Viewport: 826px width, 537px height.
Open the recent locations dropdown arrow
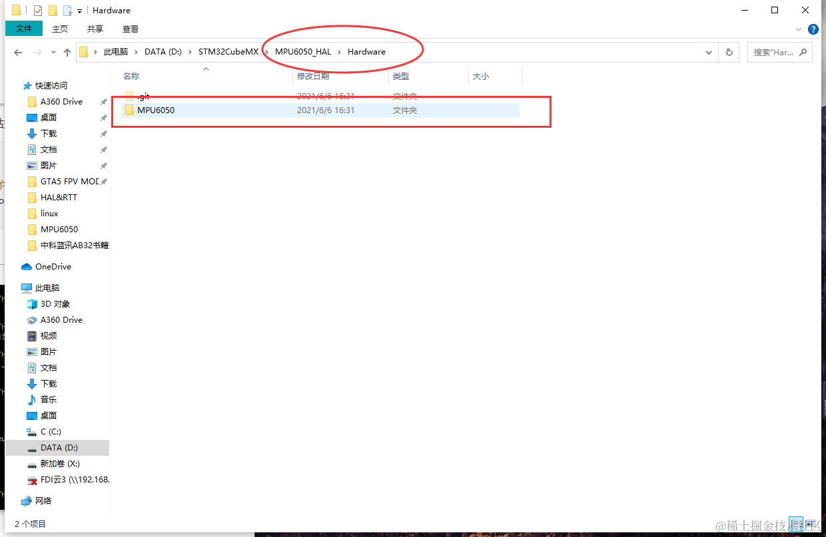tap(54, 52)
